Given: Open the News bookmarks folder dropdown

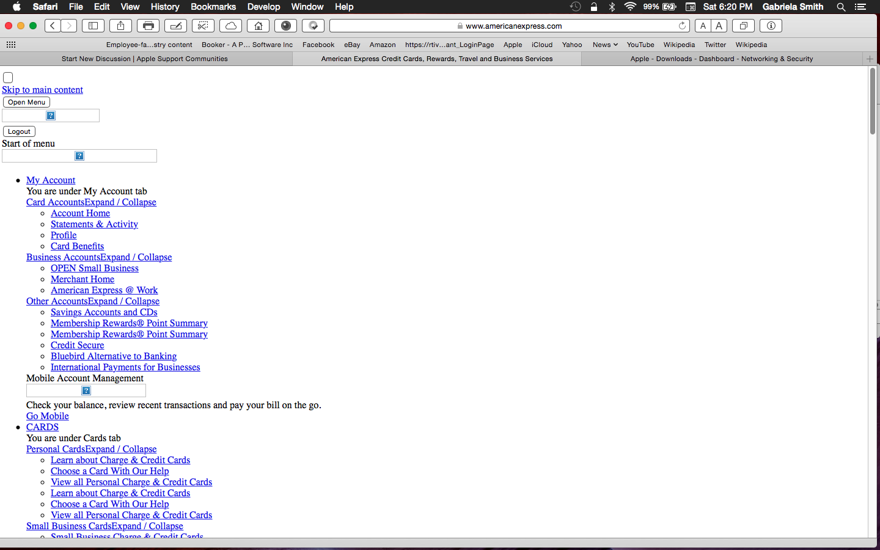Looking at the screenshot, I should (x=605, y=45).
